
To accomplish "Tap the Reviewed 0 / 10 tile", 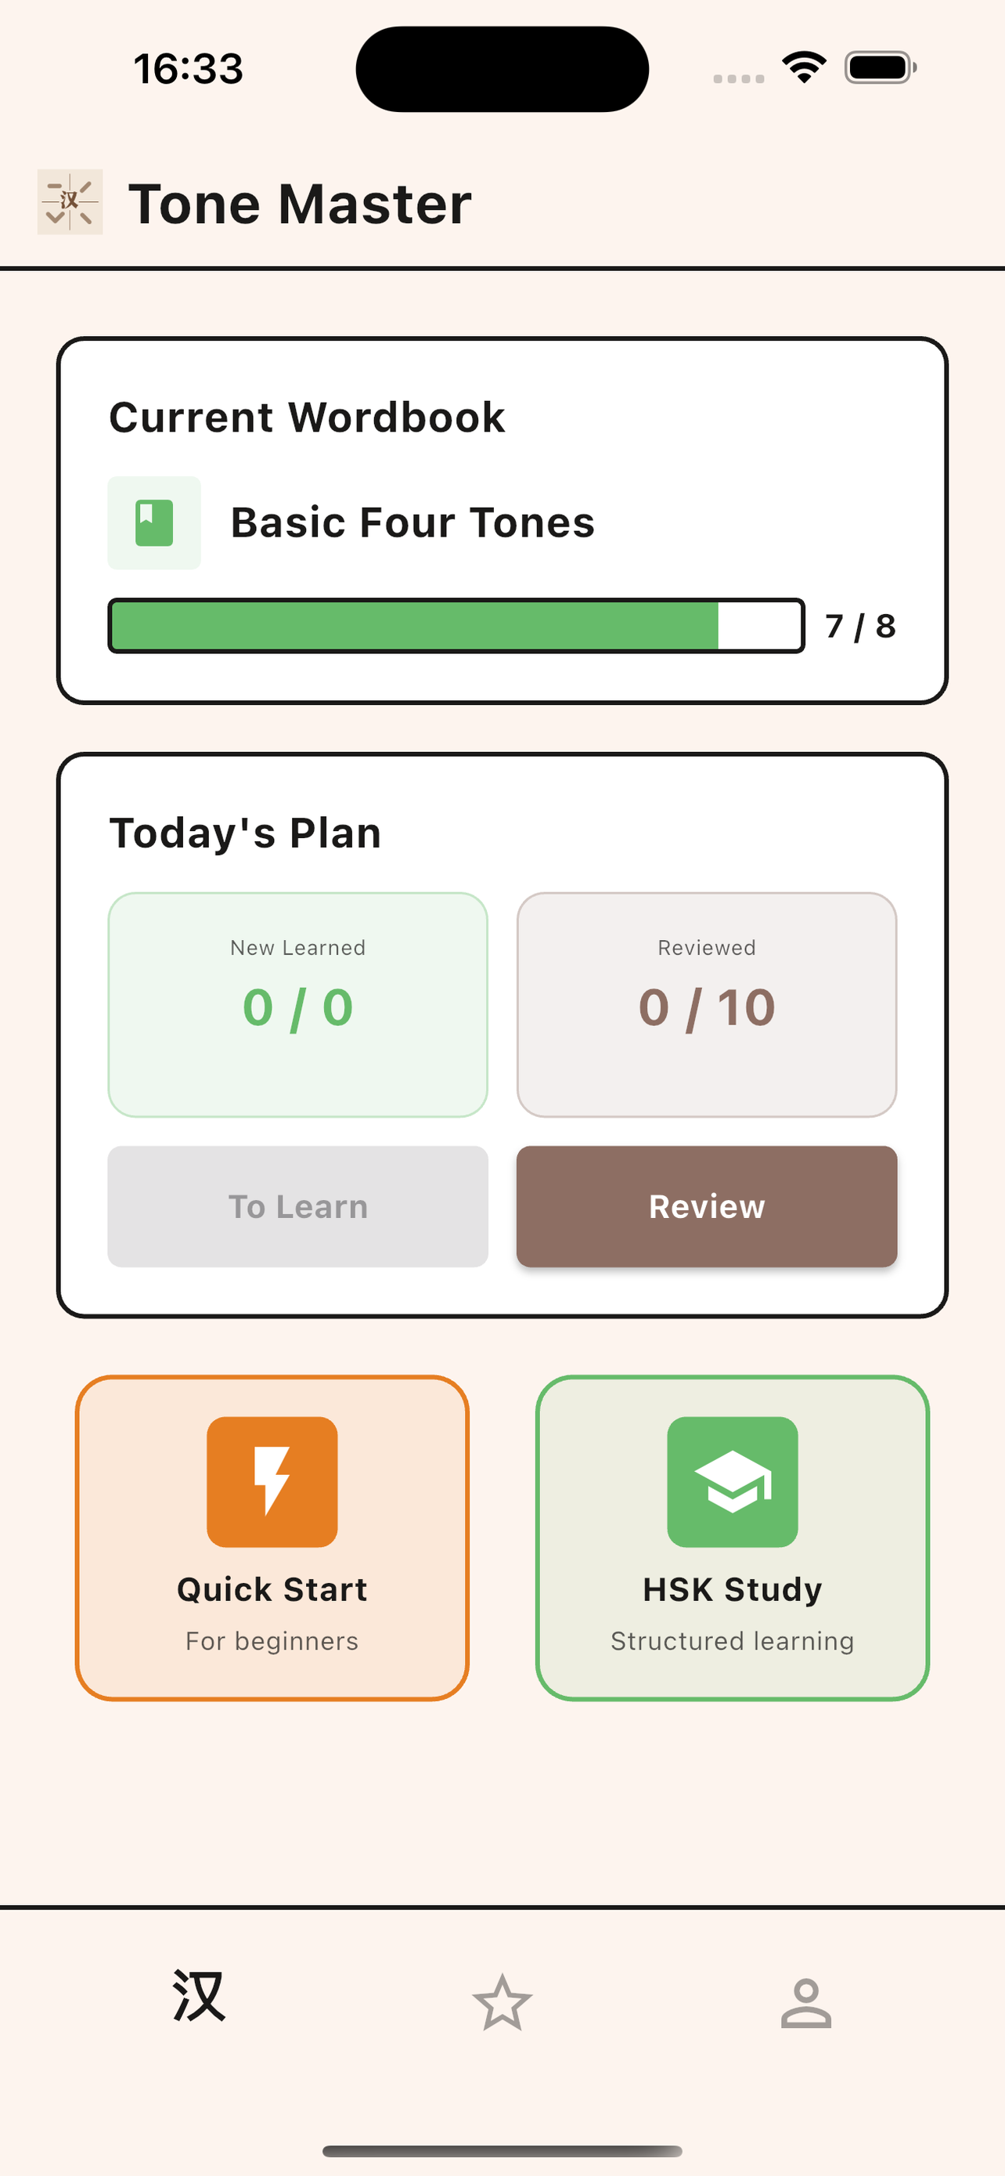I will [x=706, y=1004].
